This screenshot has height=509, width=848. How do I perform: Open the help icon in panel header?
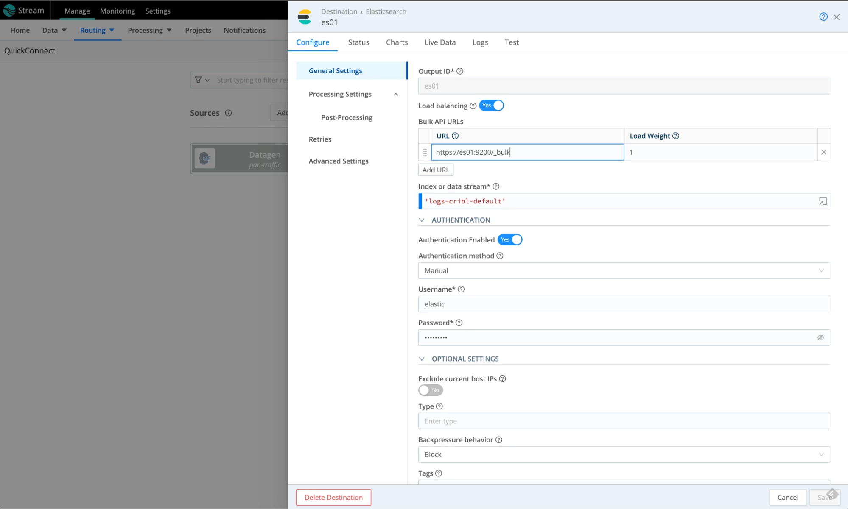click(823, 17)
